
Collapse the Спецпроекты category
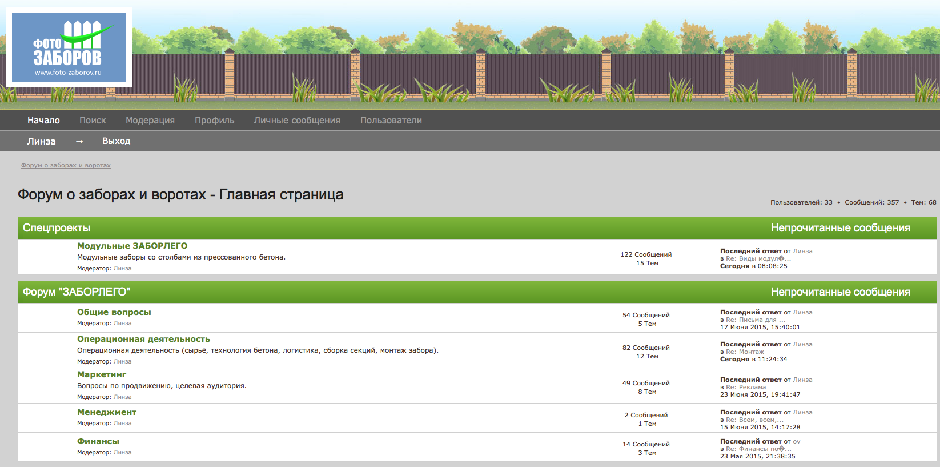[x=925, y=227]
